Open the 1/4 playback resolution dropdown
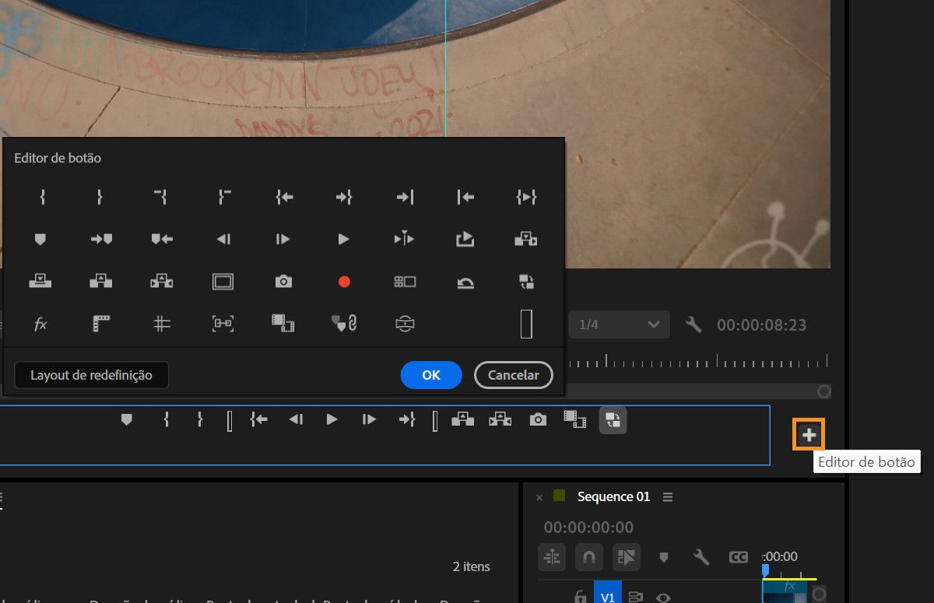Screen dimensions: 934x603 coord(619,324)
